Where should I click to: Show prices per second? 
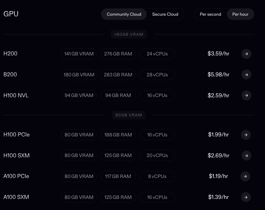[x=210, y=14]
